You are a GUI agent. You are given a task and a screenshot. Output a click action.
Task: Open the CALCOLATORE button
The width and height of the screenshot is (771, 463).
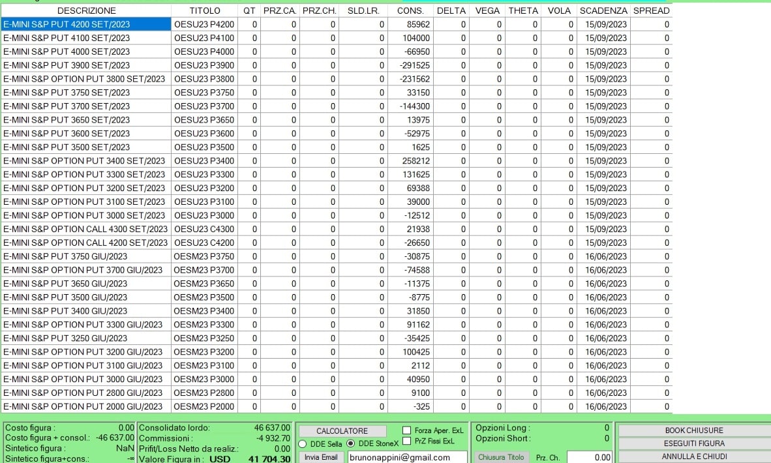pos(342,430)
